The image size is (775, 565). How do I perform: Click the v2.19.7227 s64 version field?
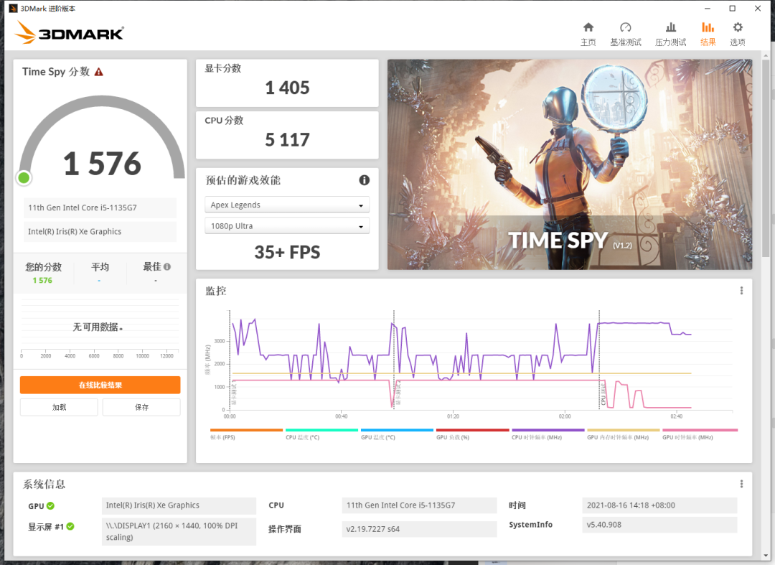[x=419, y=529]
